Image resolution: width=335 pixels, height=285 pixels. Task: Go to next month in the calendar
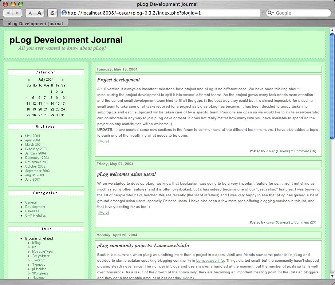(63, 80)
